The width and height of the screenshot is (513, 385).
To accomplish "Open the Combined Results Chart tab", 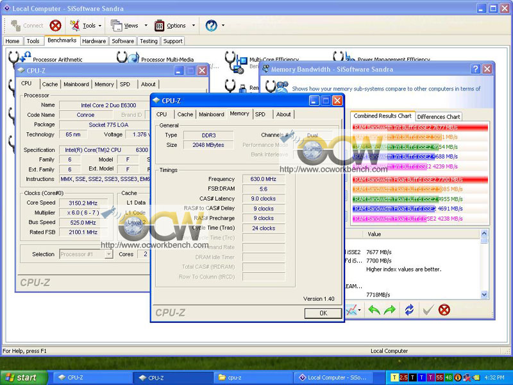I will pyautogui.click(x=382, y=116).
